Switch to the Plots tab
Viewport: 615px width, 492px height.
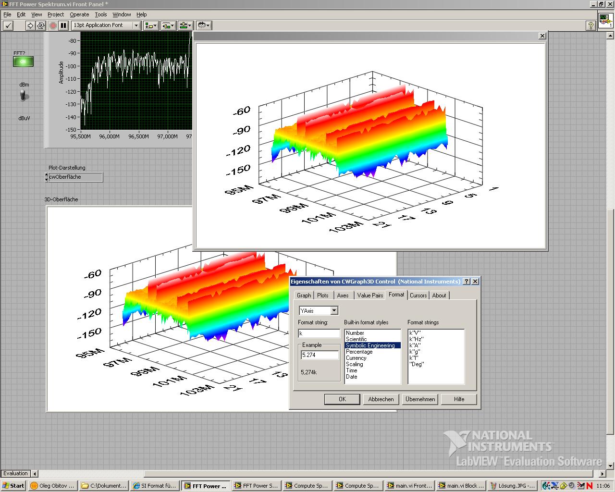coord(323,295)
